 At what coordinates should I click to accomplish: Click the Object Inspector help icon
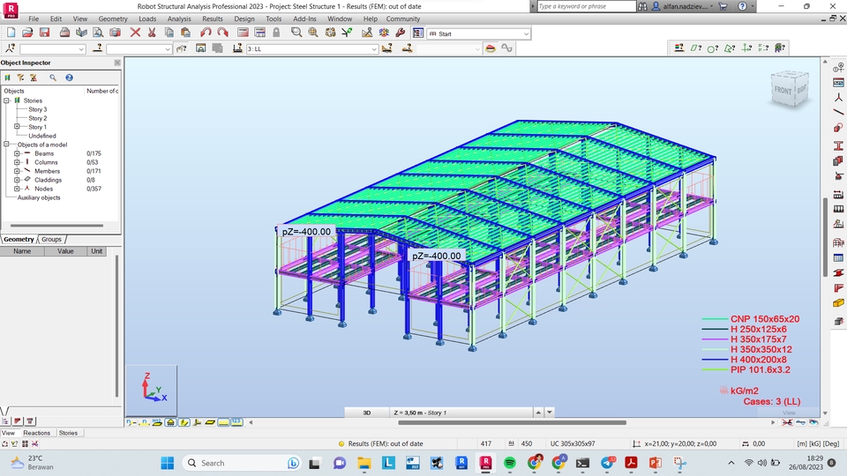point(69,78)
